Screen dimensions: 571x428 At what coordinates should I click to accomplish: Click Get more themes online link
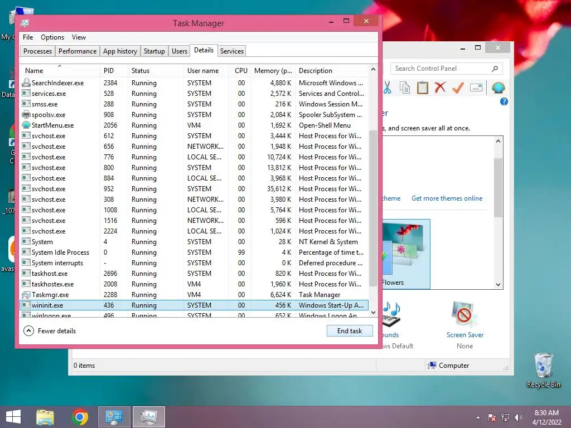[447, 198]
